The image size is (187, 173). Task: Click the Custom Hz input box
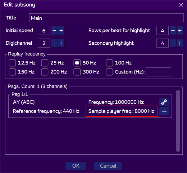[159, 72]
